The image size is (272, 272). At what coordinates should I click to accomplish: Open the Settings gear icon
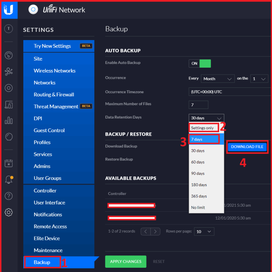[x=9, y=212]
